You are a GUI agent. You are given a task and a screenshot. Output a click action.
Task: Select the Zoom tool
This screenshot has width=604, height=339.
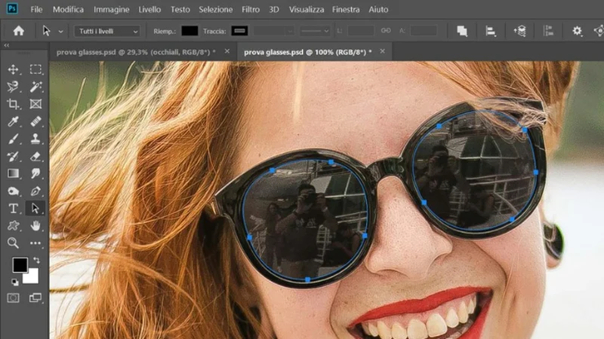13,243
